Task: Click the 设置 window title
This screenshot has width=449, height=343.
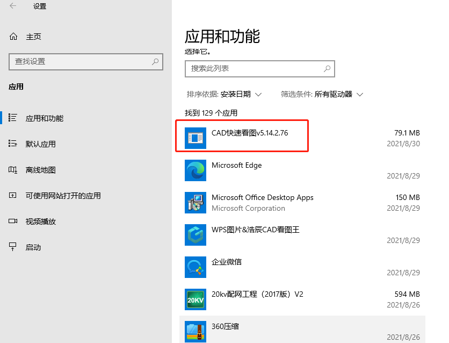Action: tap(40, 6)
